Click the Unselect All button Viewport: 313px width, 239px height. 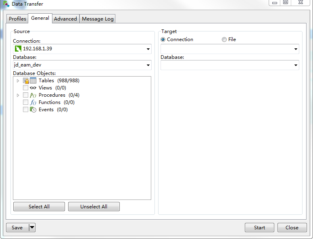coord(94,206)
